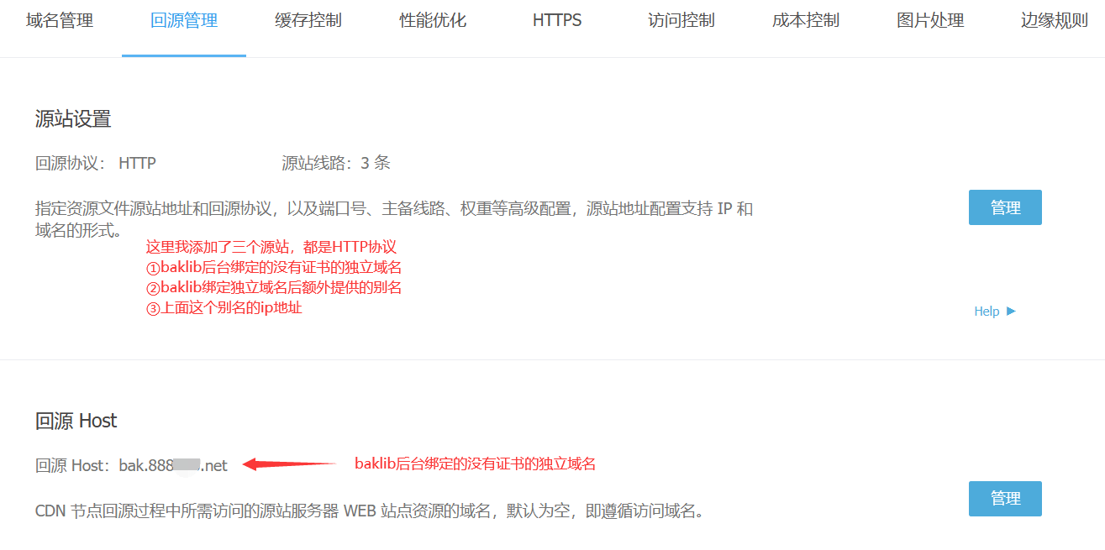1105x550 pixels.
Task: Select the 图片处理 tab
Action: [x=930, y=21]
